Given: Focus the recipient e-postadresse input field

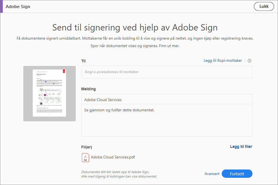Looking at the screenshot, I should click(x=167, y=72).
